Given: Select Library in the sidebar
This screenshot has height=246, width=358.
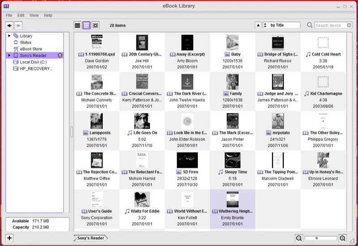Looking at the screenshot, I should click(x=26, y=36).
